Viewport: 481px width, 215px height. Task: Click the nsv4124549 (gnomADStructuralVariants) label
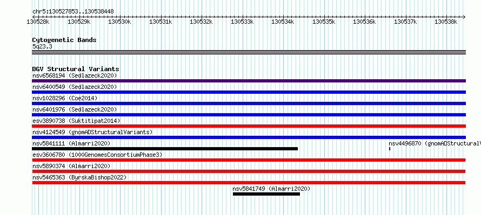click(92, 132)
